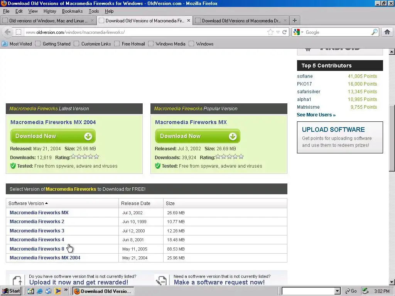Select Macromedia Fireworks 2 version
Viewport: 395px width, 296px height.
tap(37, 222)
